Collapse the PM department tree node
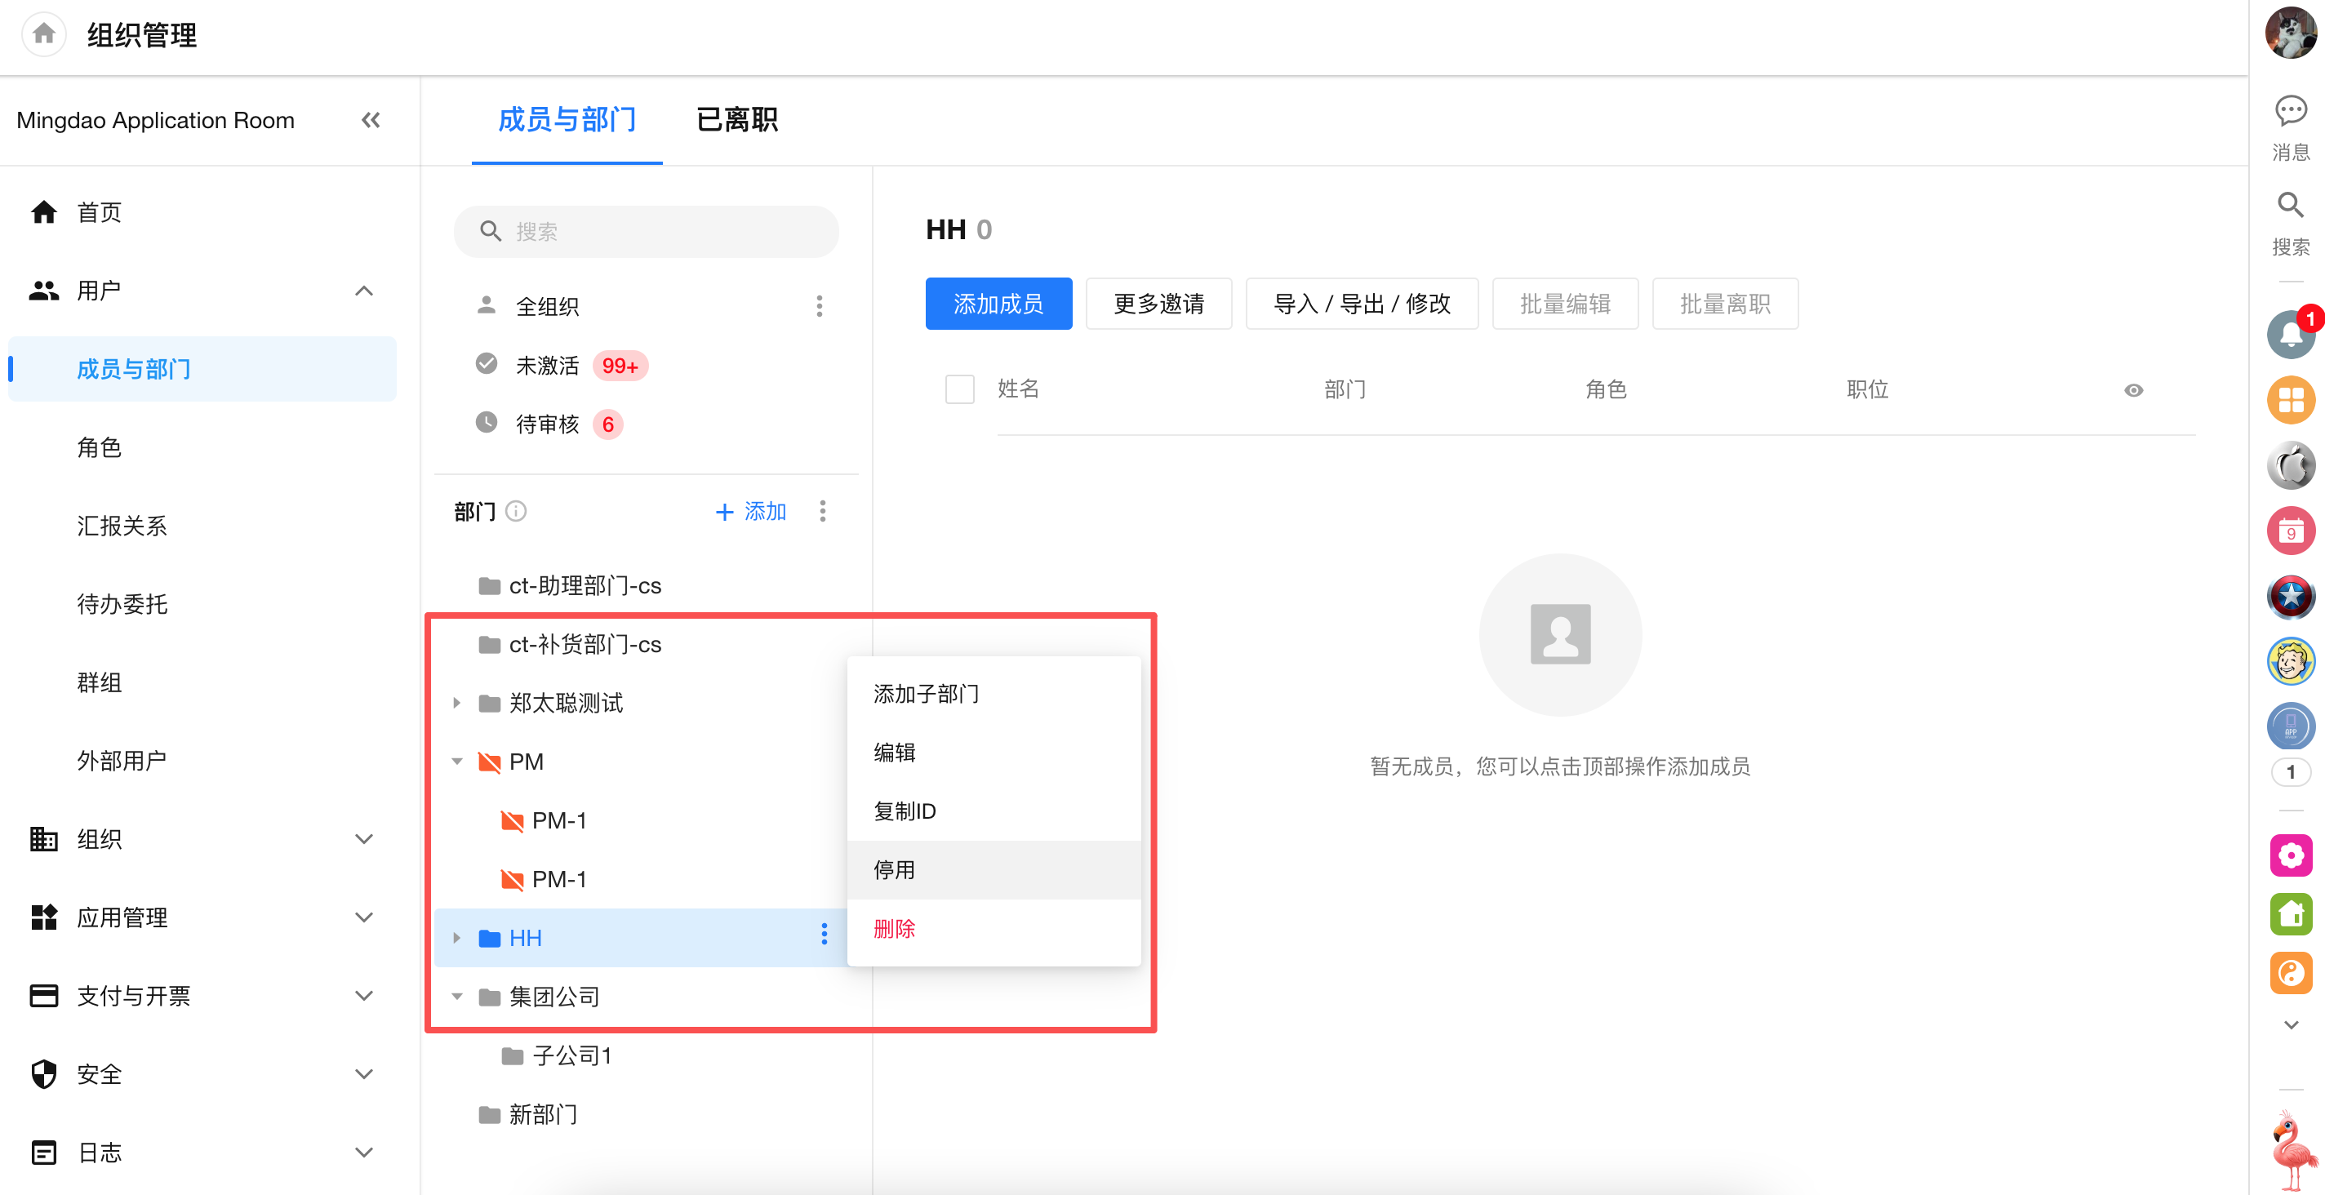Viewport: 2325px width, 1195px height. [x=456, y=762]
